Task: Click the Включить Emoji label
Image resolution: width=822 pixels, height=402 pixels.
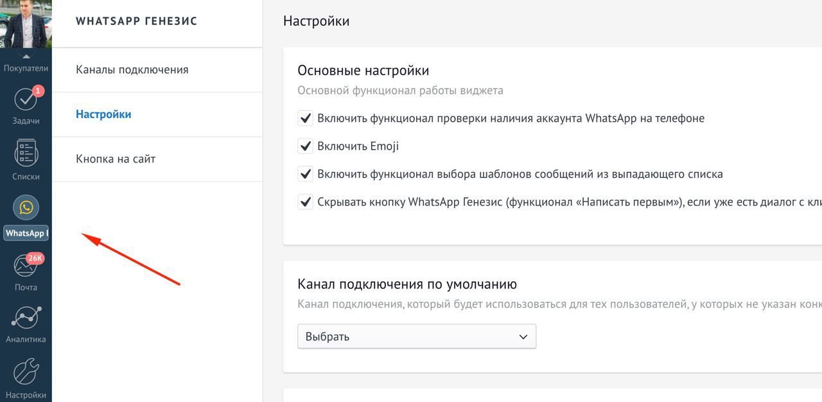Action: click(x=358, y=146)
